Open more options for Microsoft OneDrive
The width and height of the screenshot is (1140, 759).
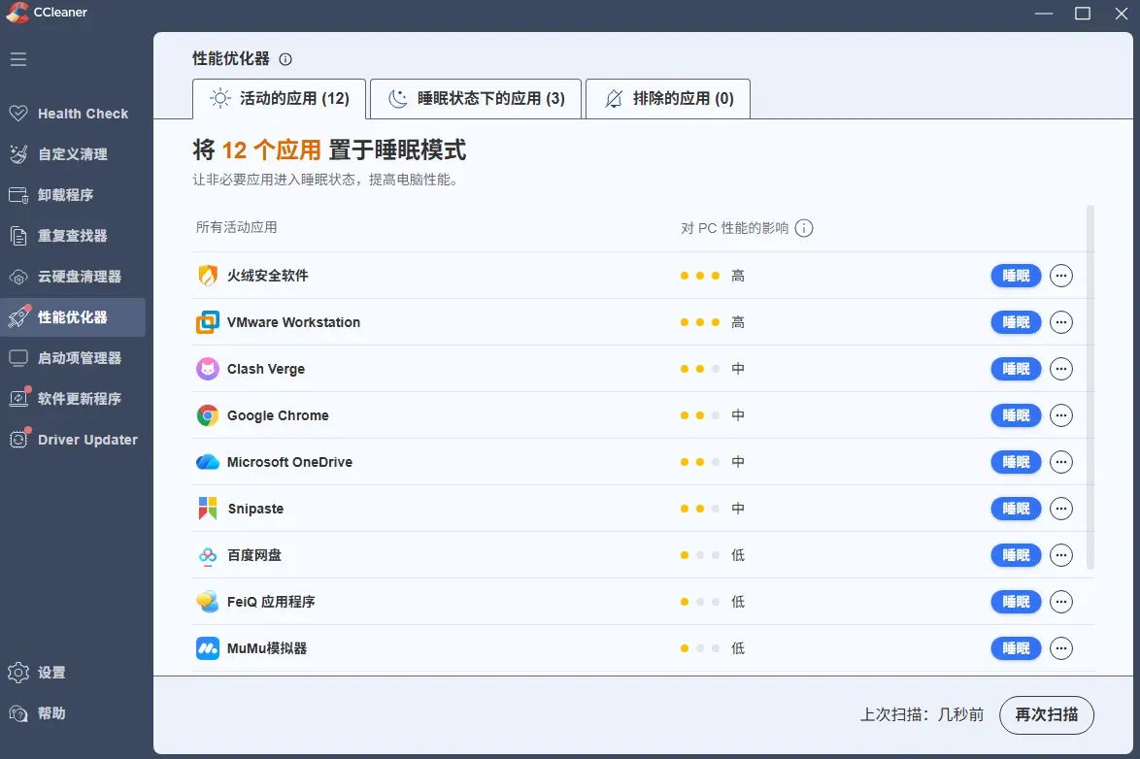[x=1061, y=462]
